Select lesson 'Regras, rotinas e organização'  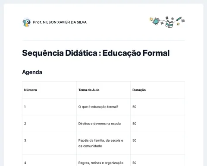click(101, 163)
